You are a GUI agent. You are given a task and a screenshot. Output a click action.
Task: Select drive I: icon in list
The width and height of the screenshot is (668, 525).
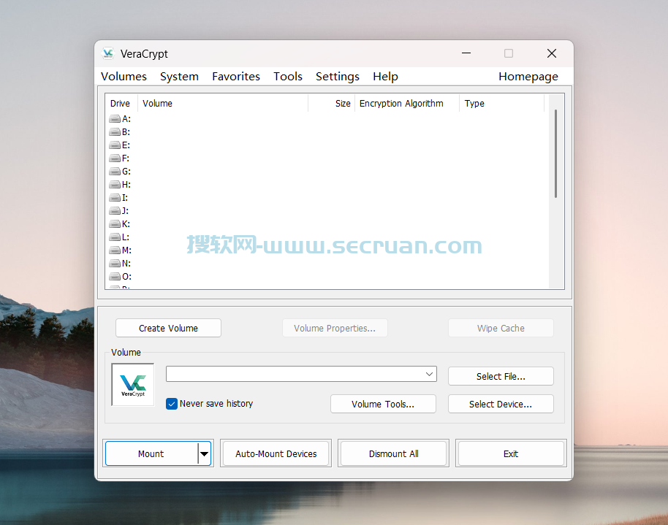coord(115,198)
